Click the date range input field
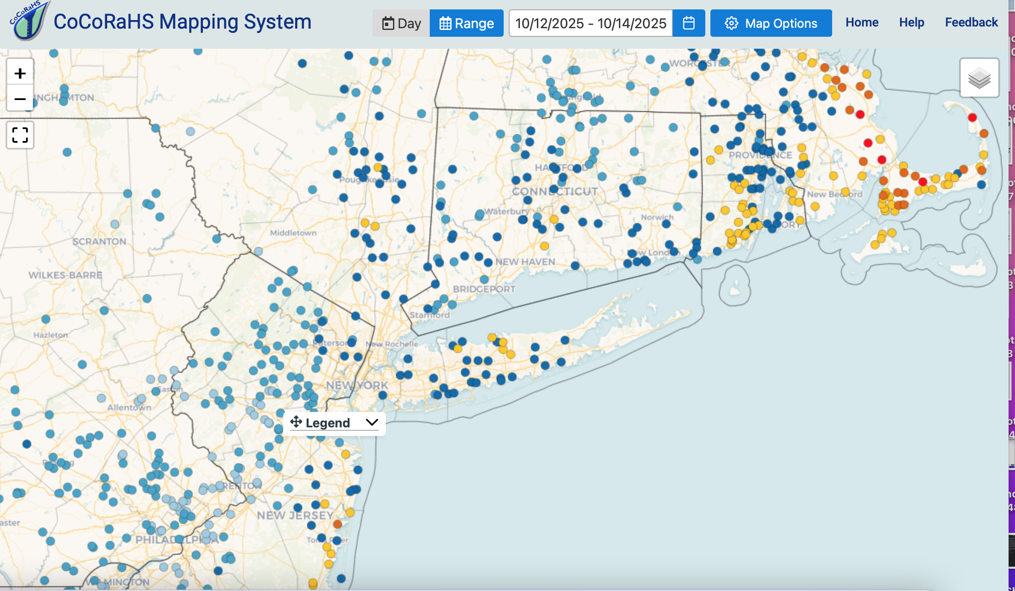 pyautogui.click(x=590, y=23)
